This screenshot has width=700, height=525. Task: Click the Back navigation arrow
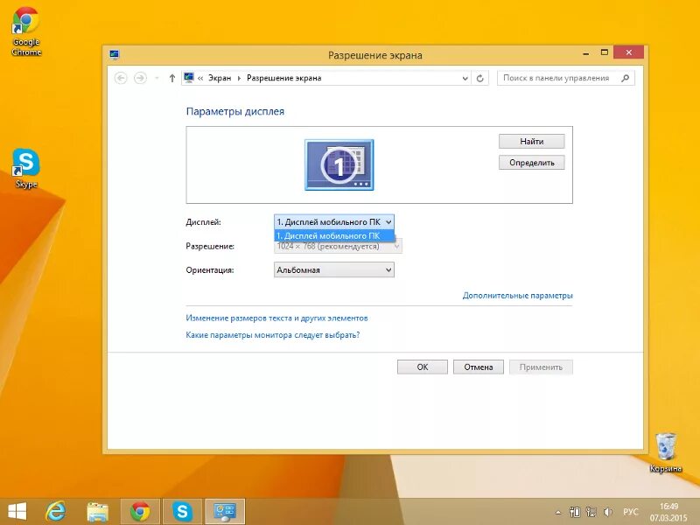(121, 78)
